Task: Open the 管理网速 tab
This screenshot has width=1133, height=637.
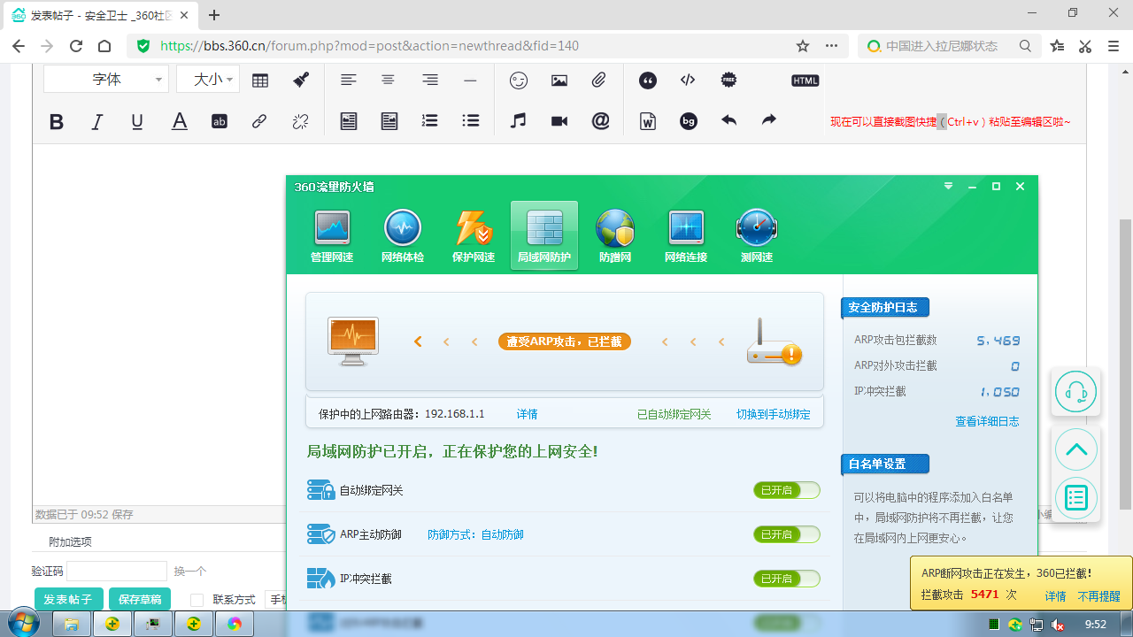Action: 332,236
